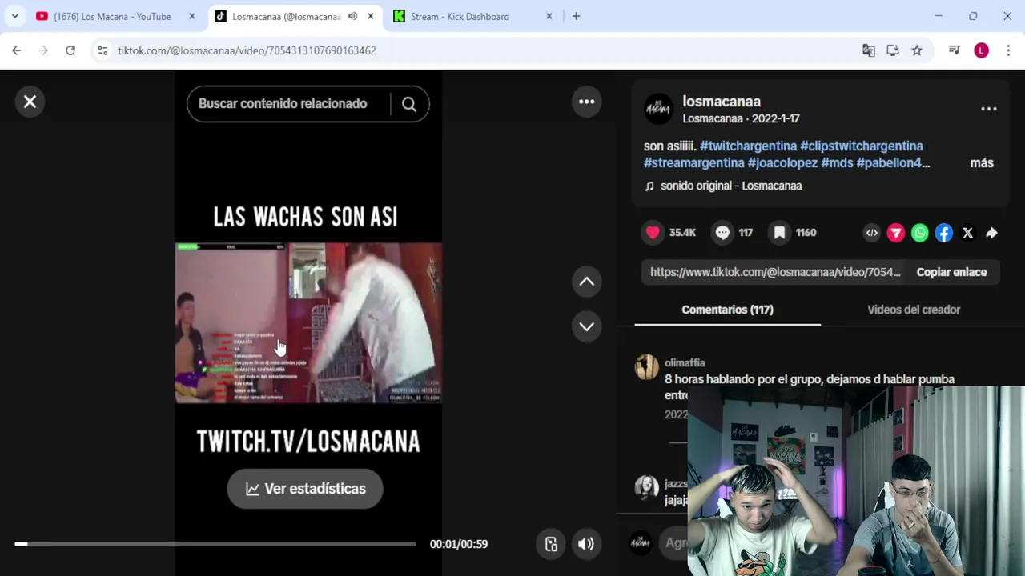Click install app icon in address bar

click(893, 50)
